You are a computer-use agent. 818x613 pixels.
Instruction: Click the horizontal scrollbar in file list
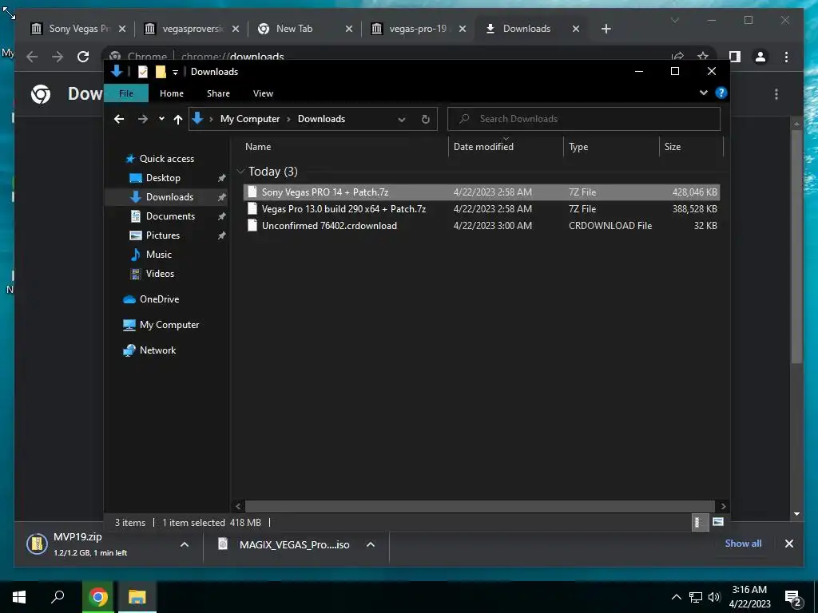tap(479, 506)
